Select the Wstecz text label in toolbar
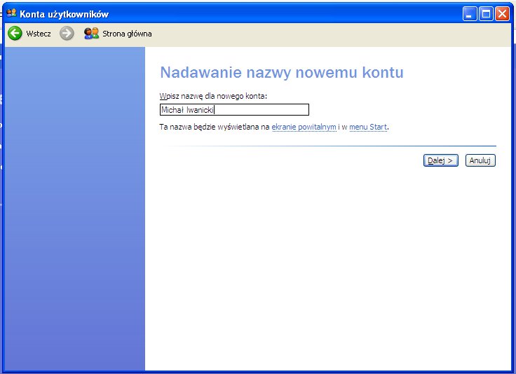The image size is (516, 374). pyautogui.click(x=39, y=34)
